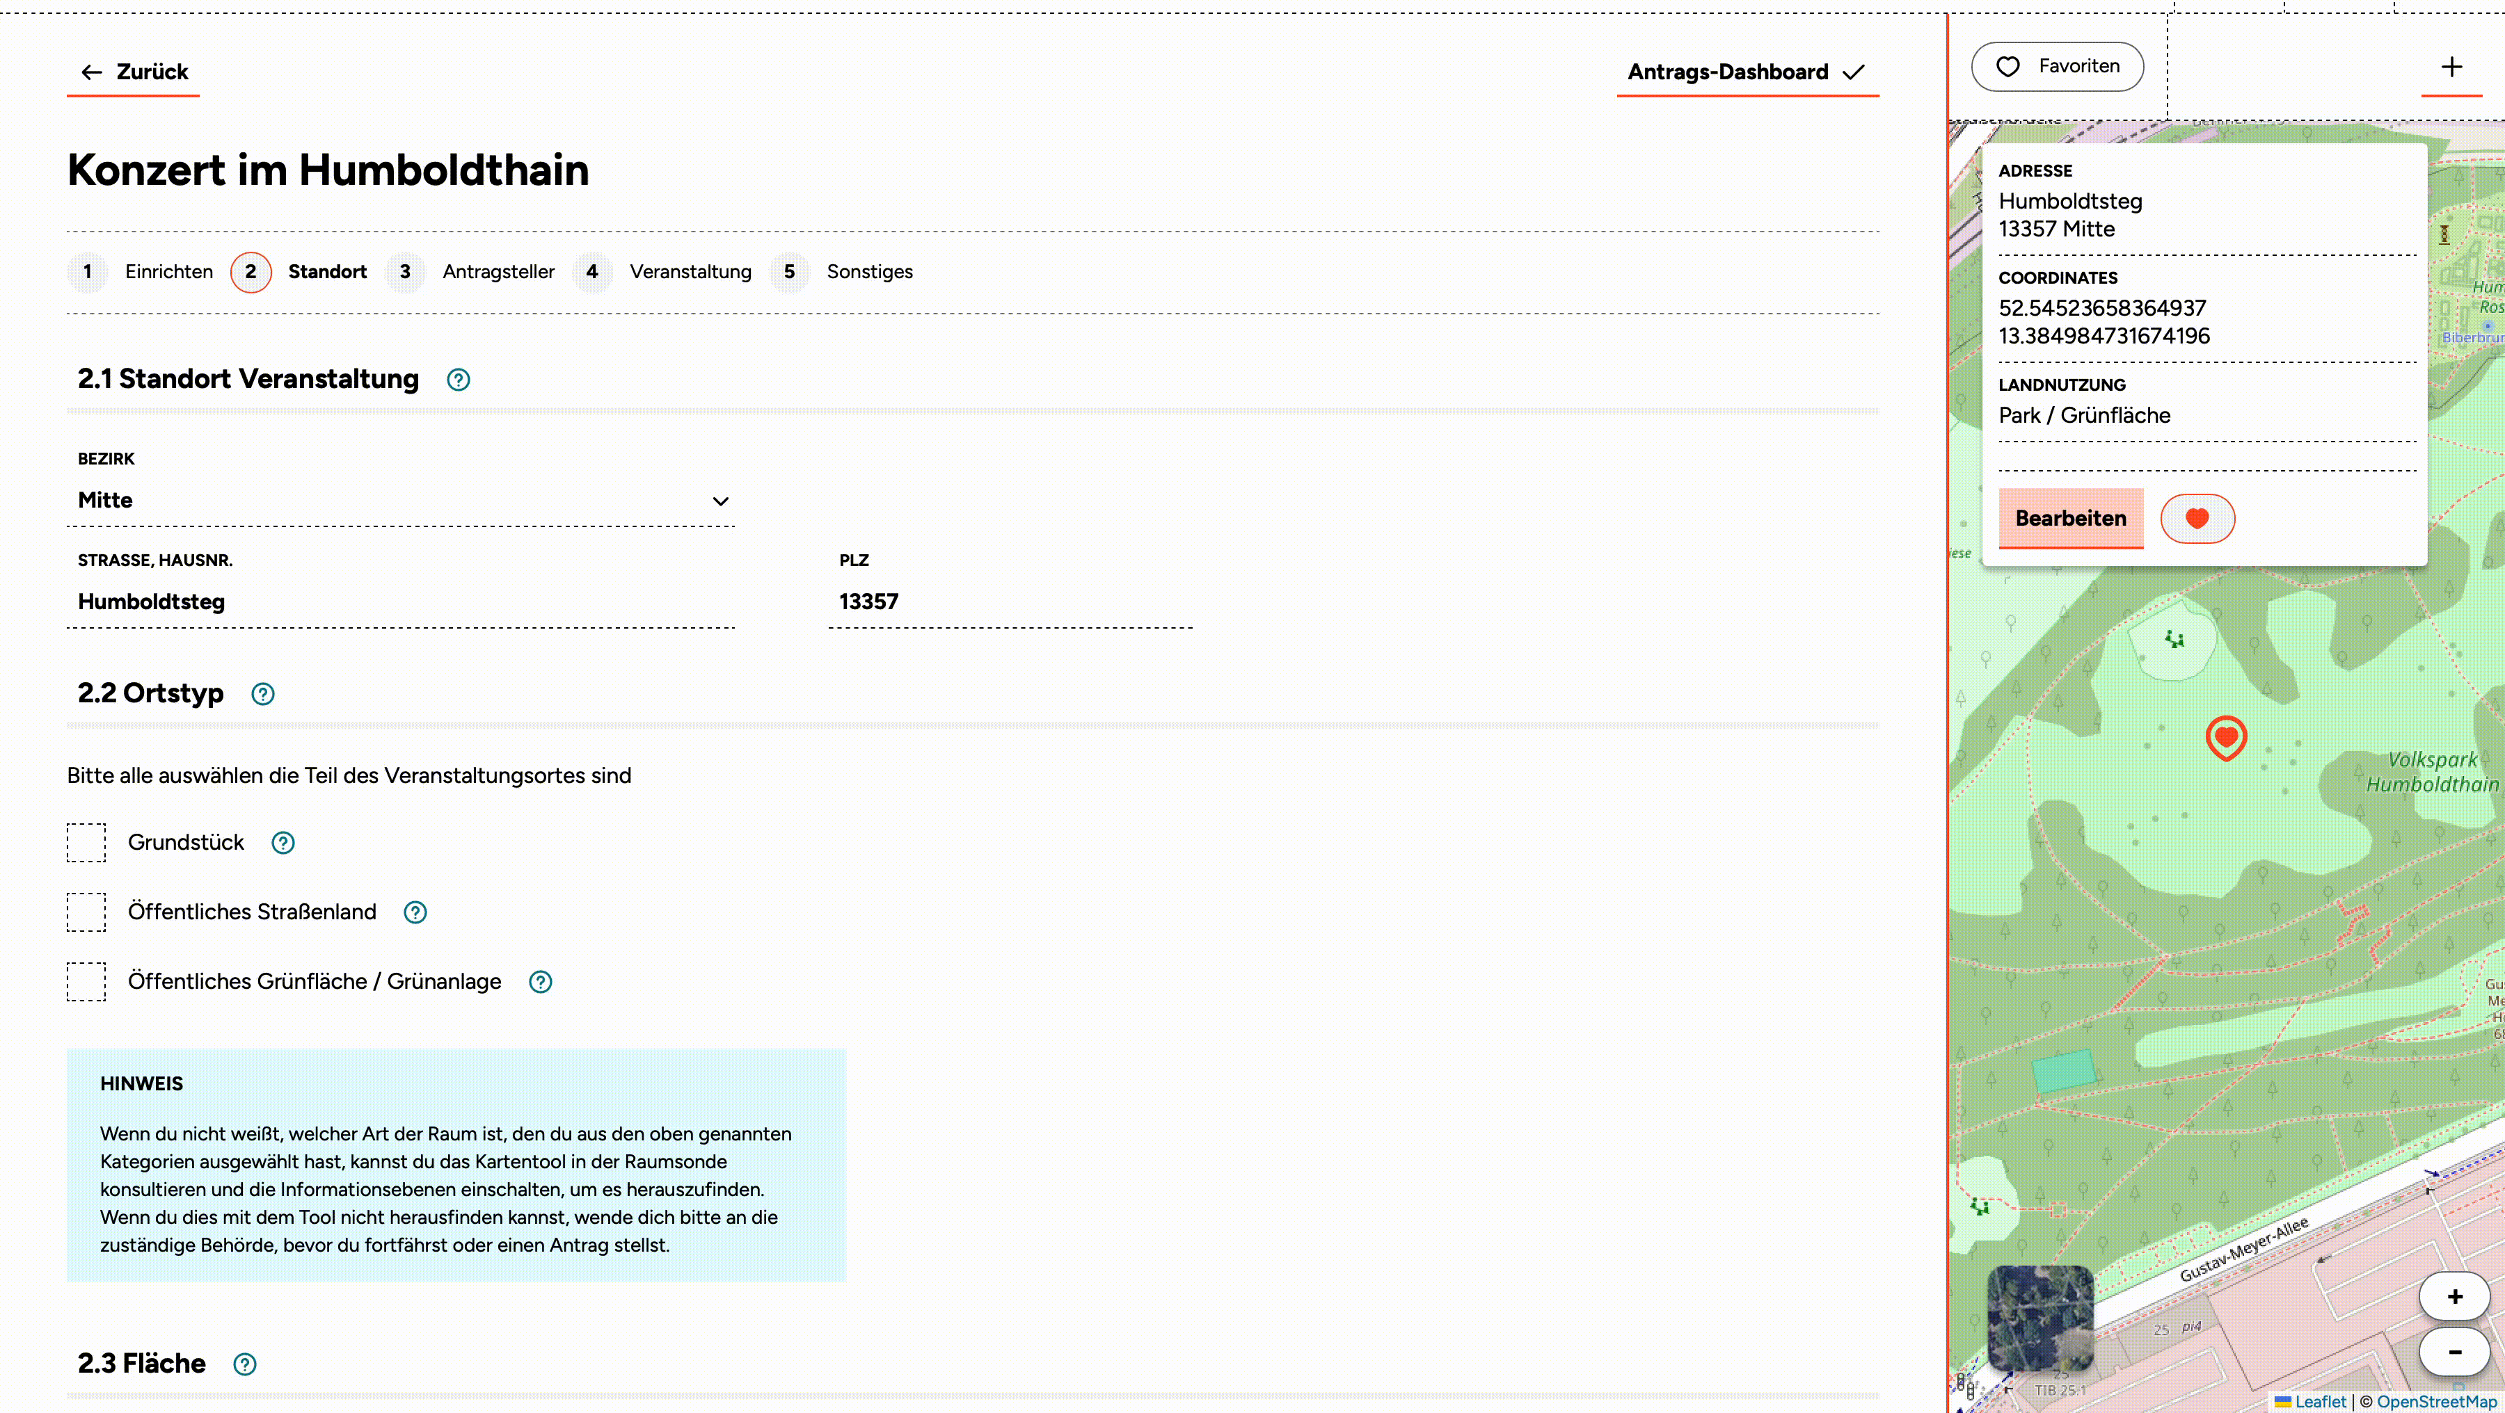
Task: Check the Grundstück checkbox
Action: tap(86, 843)
